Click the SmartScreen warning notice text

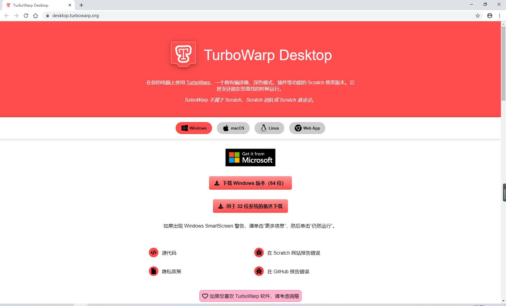(250, 226)
